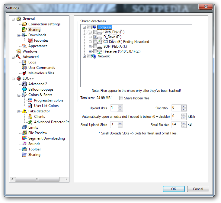The width and height of the screenshot is (221, 203).
Task: Click the Malevolous files bug icon
Action: tap(24, 73)
